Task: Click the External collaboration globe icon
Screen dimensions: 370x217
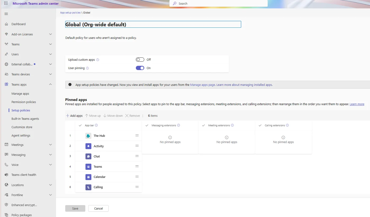Action: (6, 64)
